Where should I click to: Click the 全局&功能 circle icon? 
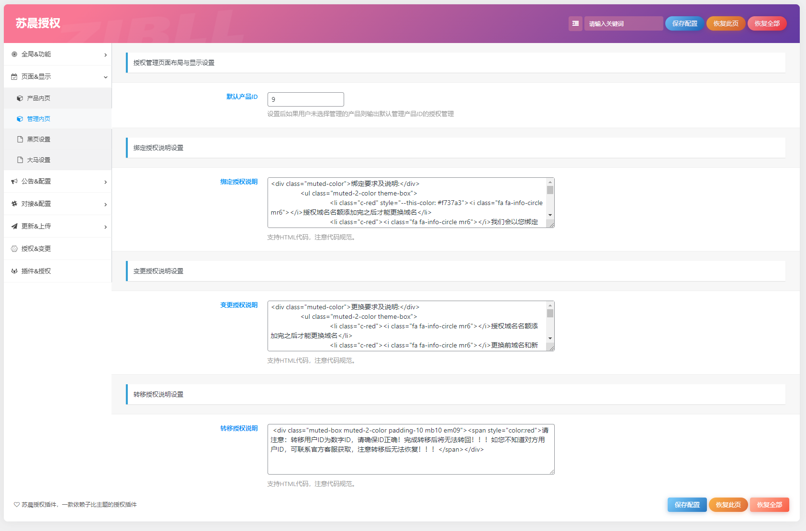[14, 54]
